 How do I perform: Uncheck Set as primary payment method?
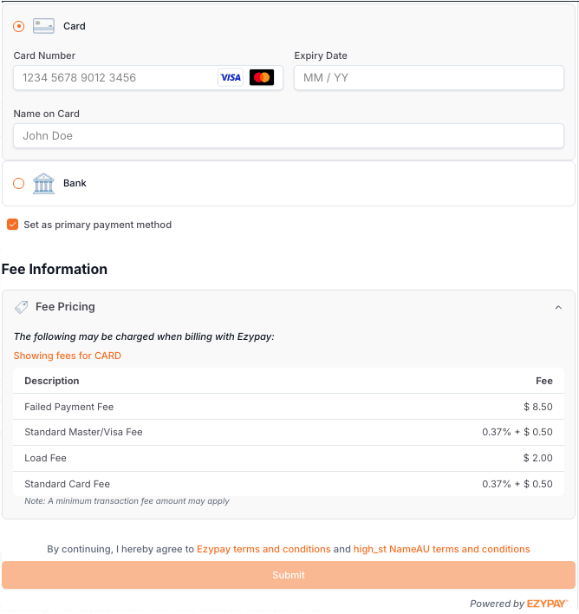coord(12,225)
